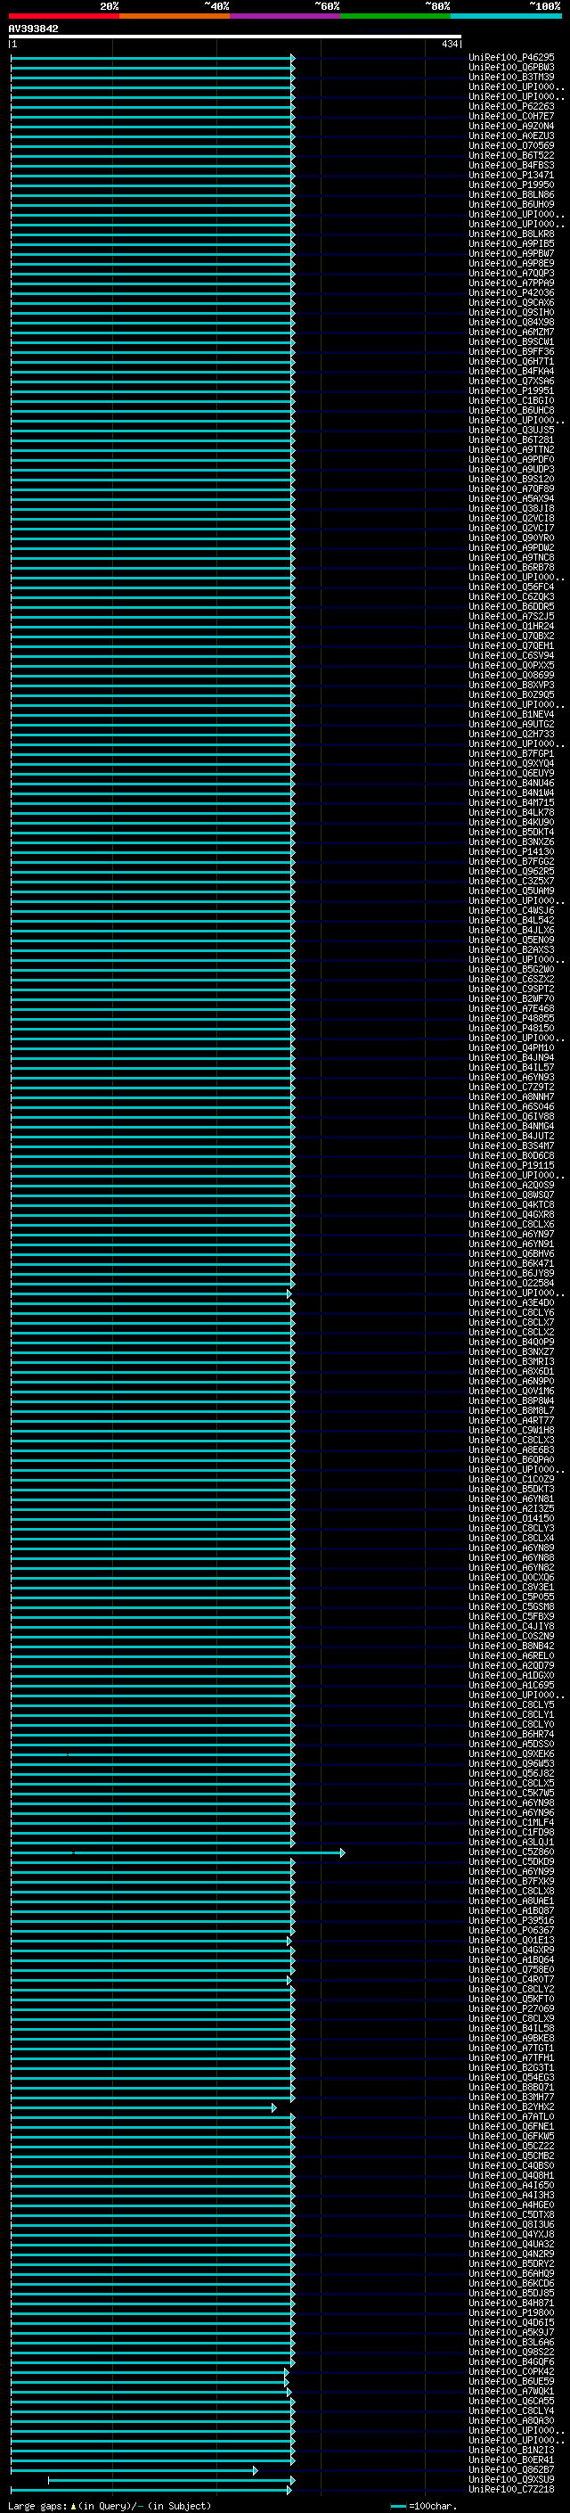Image resolution: width=570 pixels, height=2513 pixels.
Task: Select hit UniRef100_Q01E13
Action: click(x=511, y=1941)
